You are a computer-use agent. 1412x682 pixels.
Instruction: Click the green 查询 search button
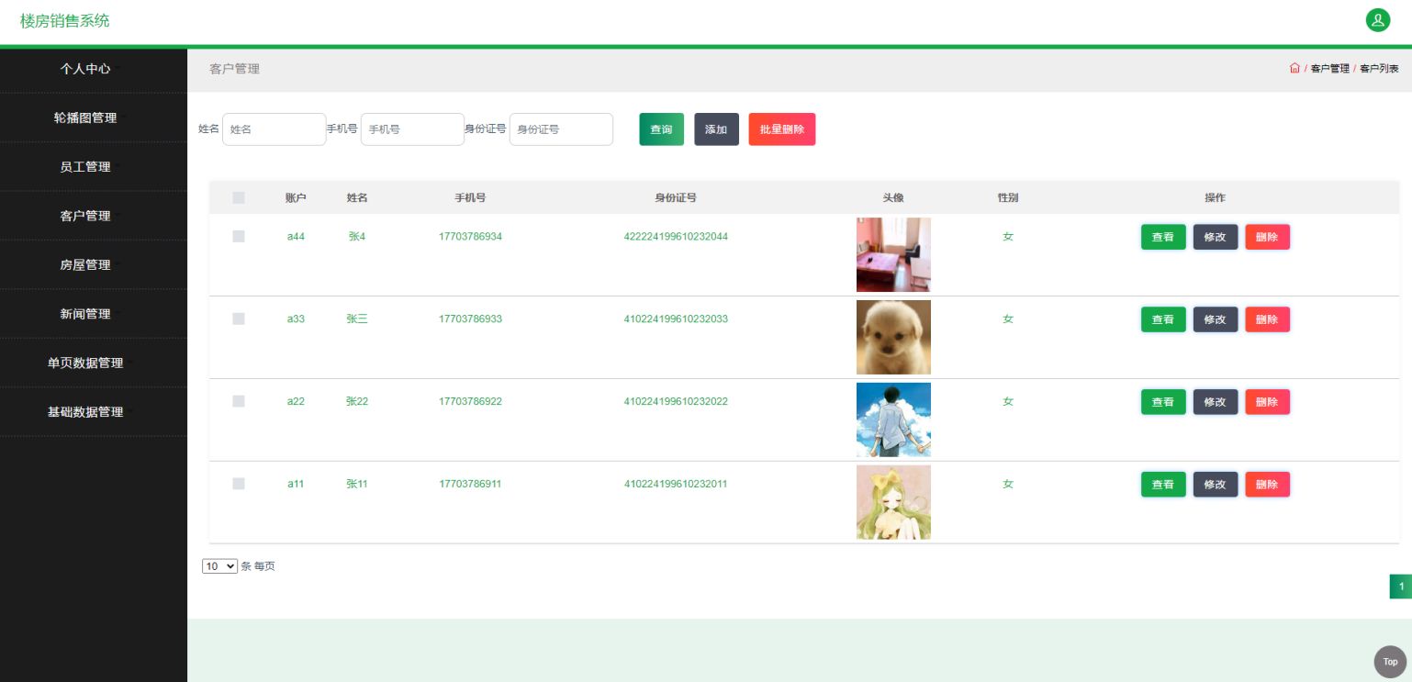[x=661, y=129]
